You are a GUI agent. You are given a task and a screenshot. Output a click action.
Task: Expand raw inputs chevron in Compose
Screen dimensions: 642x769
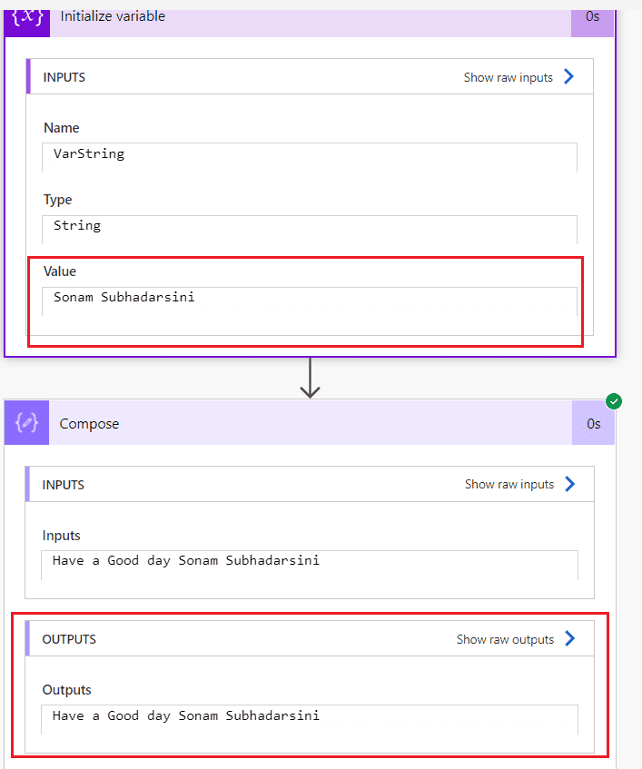[x=569, y=484]
